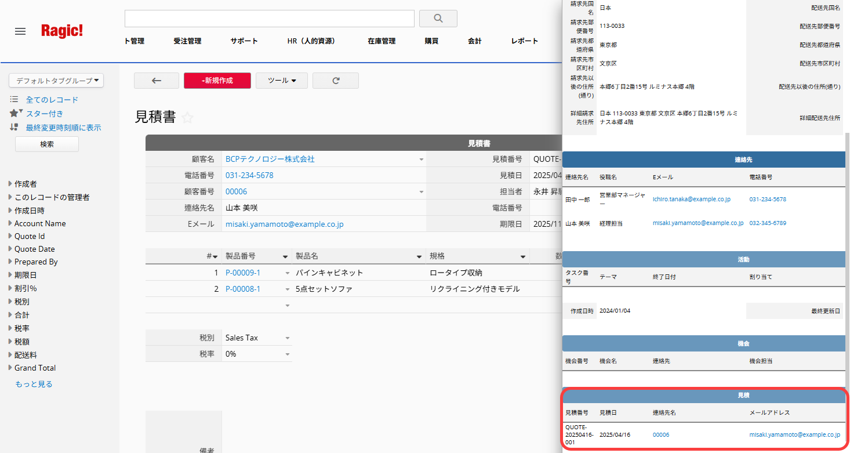Click the もっと見る link
This screenshot has height=453, width=850.
(34, 384)
